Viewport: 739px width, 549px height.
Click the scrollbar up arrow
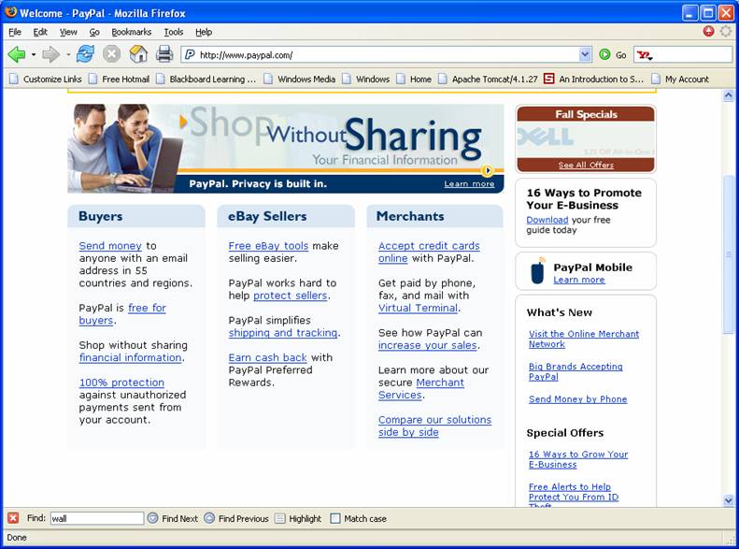pyautogui.click(x=729, y=95)
